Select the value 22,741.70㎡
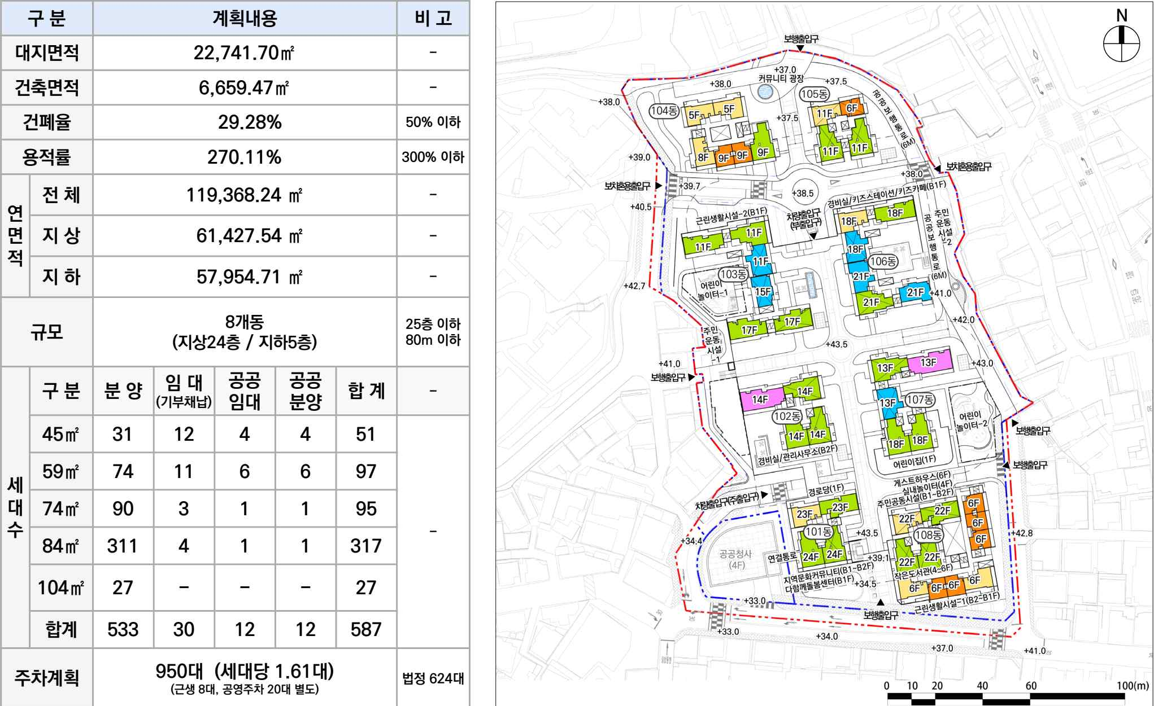 point(244,53)
